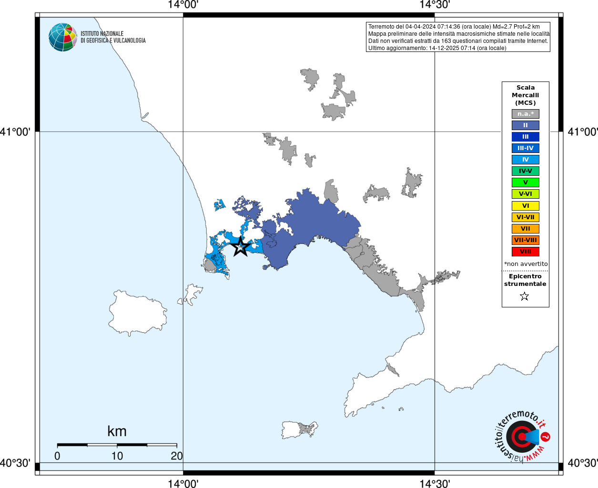Click the black epicenter star on map

241,246
